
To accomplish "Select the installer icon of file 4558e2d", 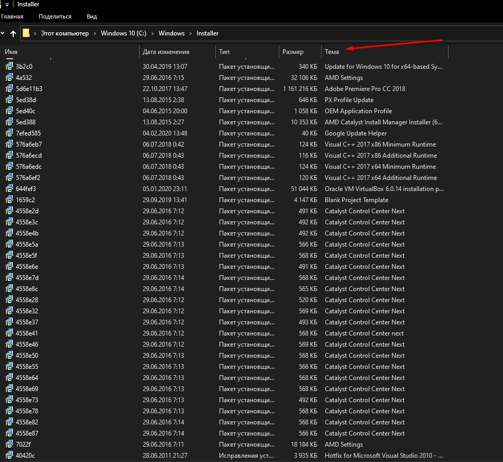I will point(10,211).
